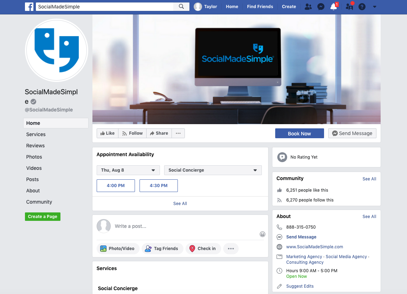Click the pencil icon beside Suggest Edits
407x294 pixels.
click(279, 286)
